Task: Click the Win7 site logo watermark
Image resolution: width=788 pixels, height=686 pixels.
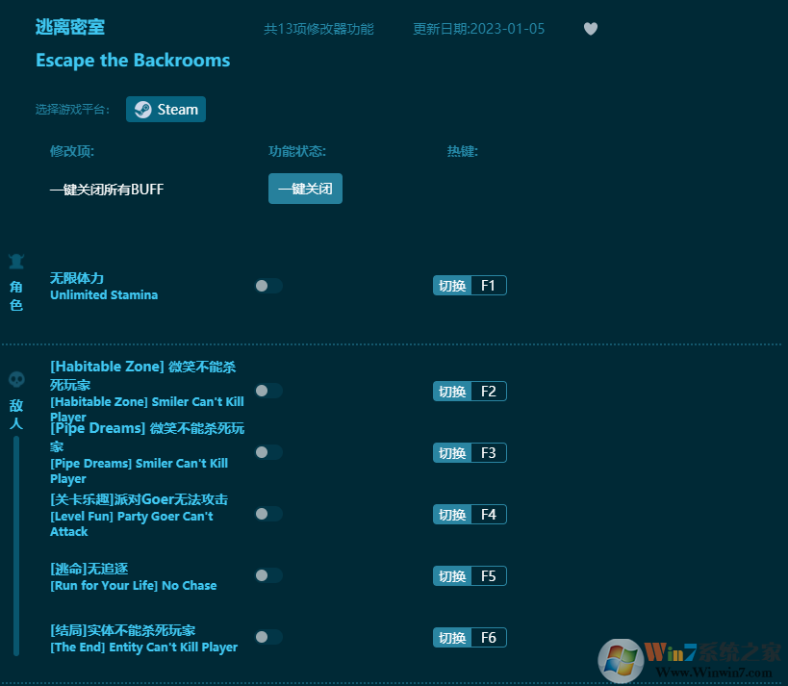Action: 688,660
